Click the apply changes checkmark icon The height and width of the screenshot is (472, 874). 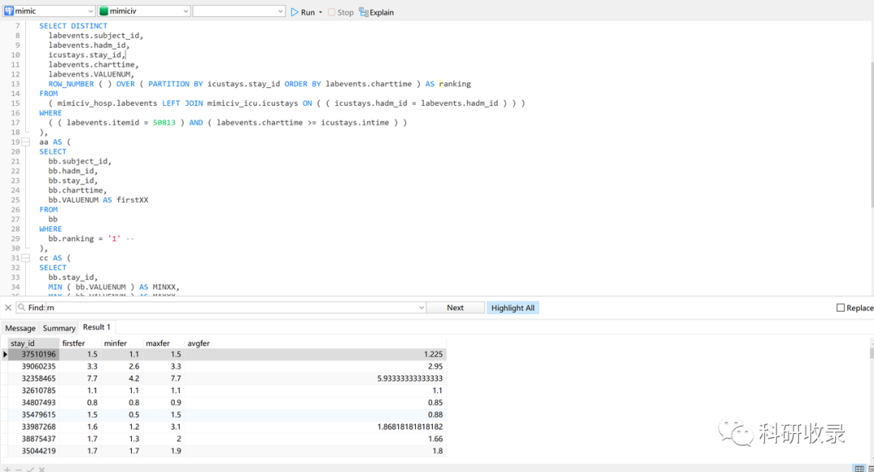[30, 470]
